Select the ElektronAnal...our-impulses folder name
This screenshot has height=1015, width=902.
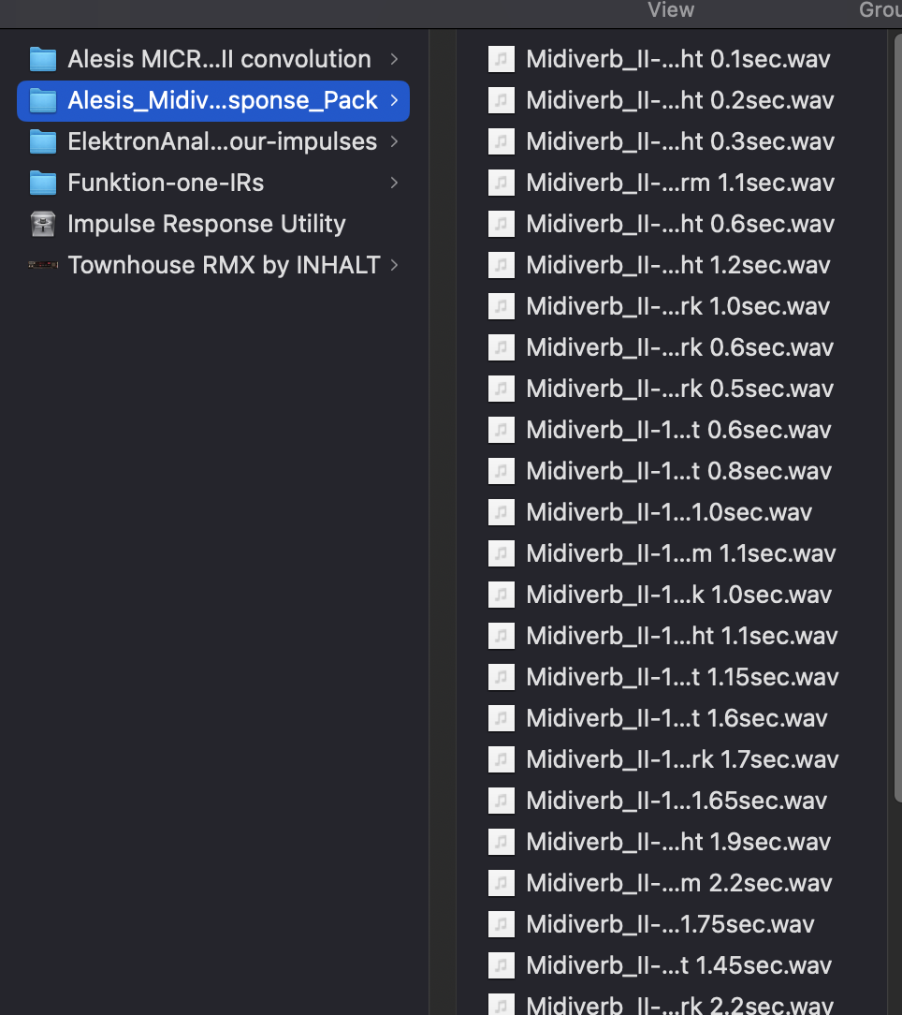(x=222, y=141)
